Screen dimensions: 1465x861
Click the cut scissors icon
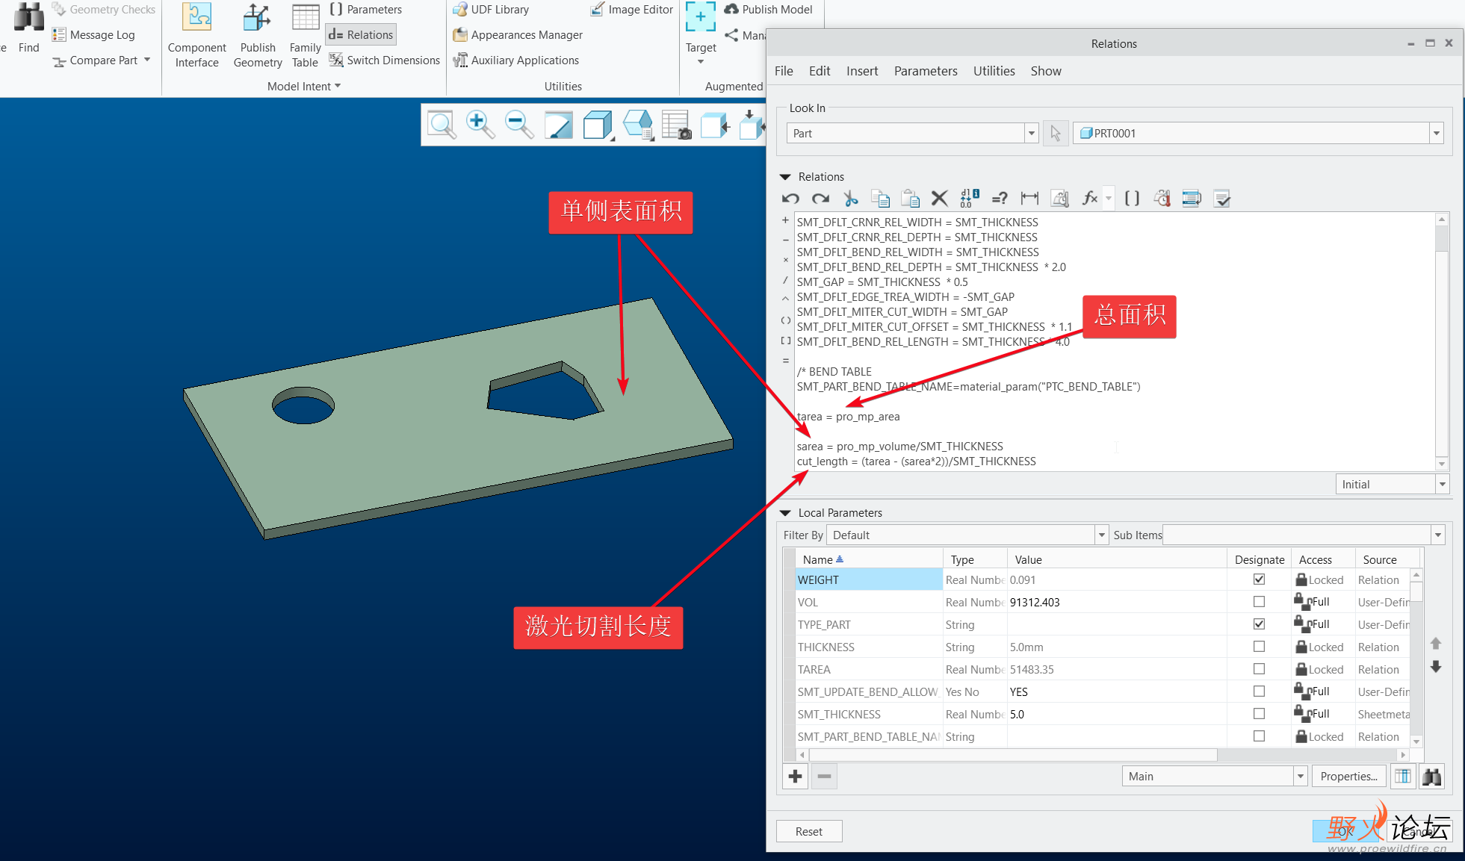coord(850,199)
